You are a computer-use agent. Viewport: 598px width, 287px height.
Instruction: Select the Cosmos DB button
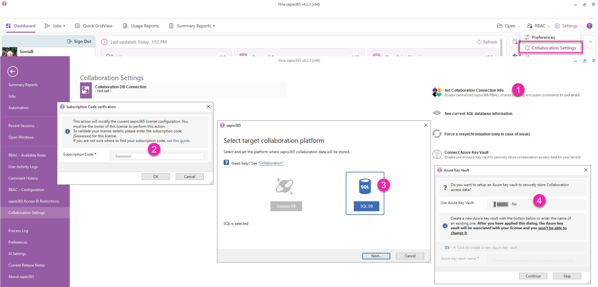(286, 206)
